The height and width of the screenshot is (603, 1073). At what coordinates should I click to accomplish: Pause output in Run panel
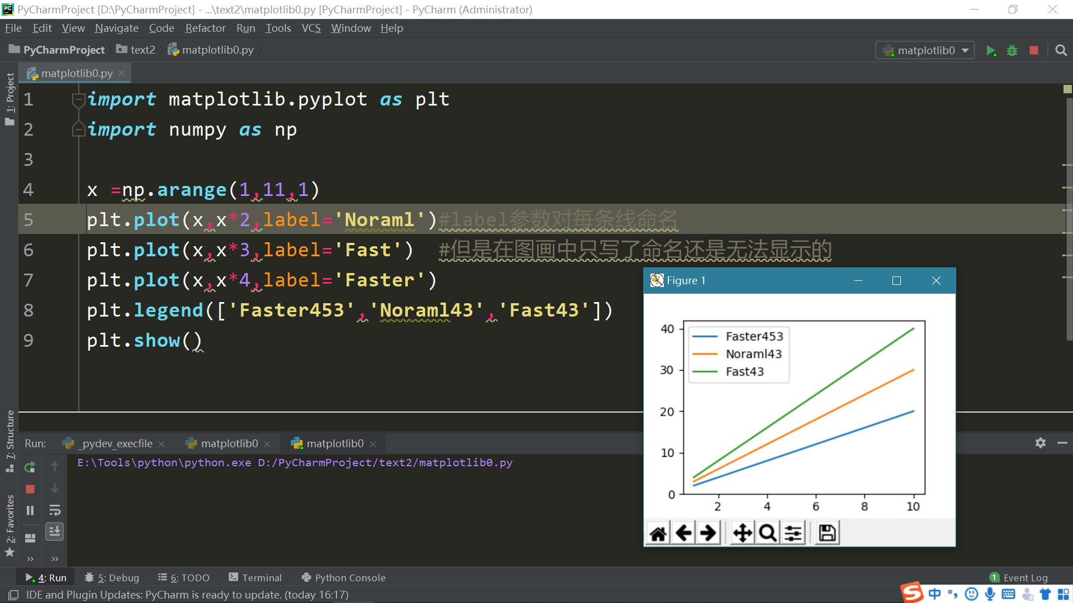[x=30, y=510]
